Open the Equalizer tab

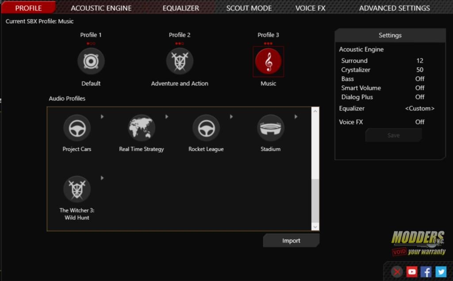pos(180,8)
